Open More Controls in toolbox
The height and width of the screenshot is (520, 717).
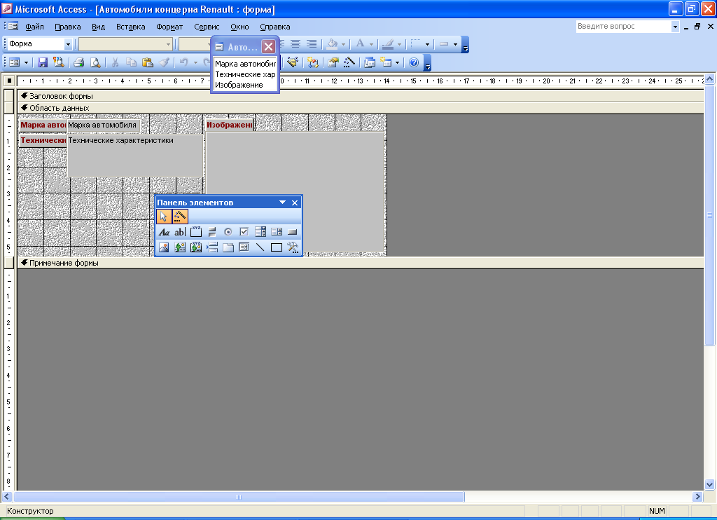292,247
